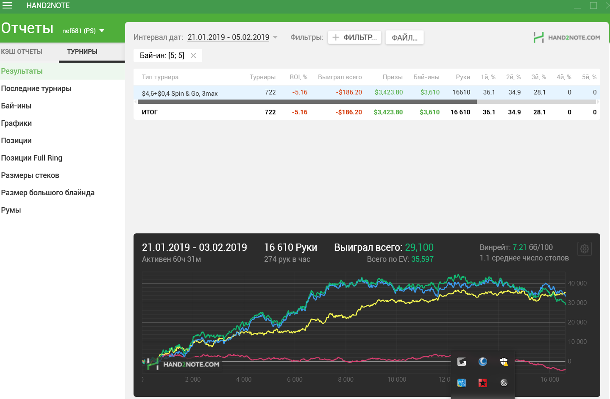610x399 pixels.
Task: Click the 274 рук в час label
Action: (287, 259)
